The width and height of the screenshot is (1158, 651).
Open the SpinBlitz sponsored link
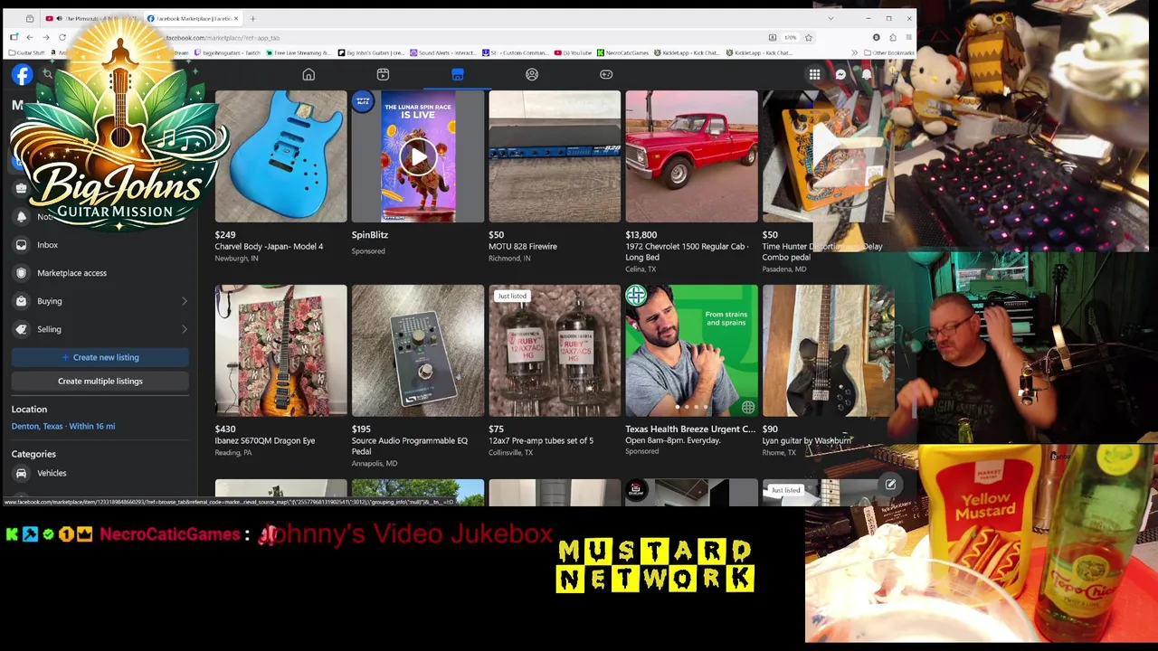pos(370,235)
